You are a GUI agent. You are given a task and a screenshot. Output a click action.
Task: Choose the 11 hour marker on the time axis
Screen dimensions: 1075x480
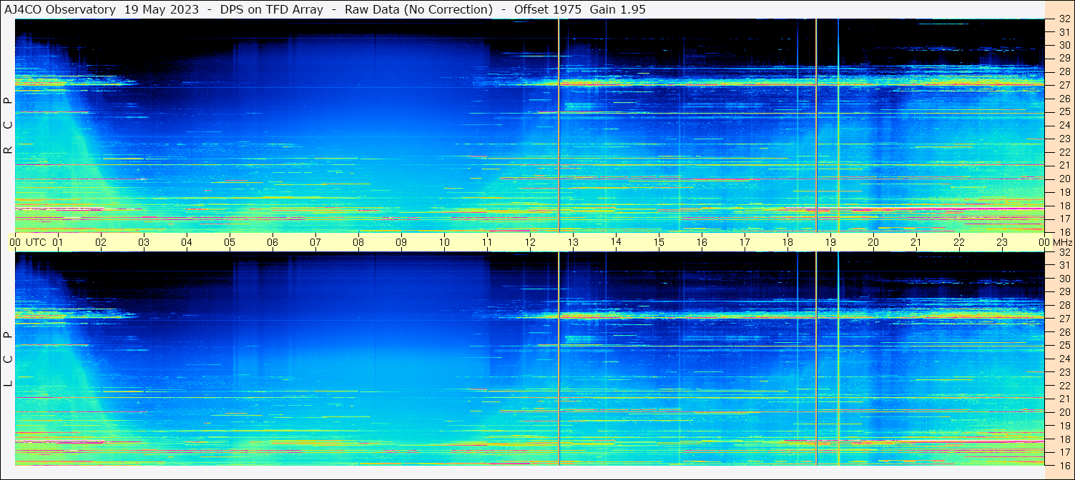[487, 242]
